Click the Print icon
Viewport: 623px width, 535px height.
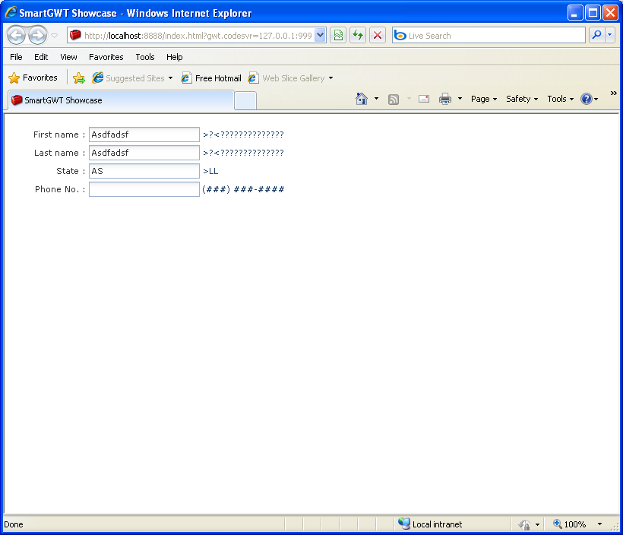[445, 99]
